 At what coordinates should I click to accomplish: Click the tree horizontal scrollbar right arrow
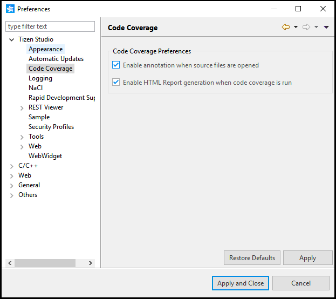point(91,263)
